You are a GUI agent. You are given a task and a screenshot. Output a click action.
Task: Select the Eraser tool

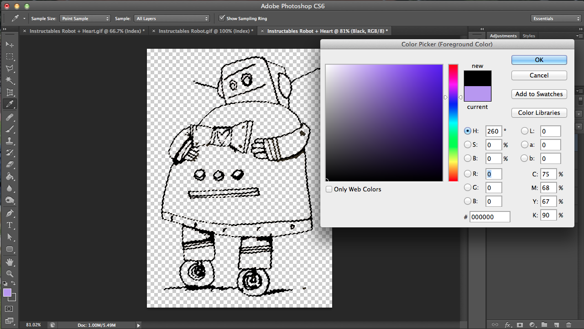pos(10,164)
